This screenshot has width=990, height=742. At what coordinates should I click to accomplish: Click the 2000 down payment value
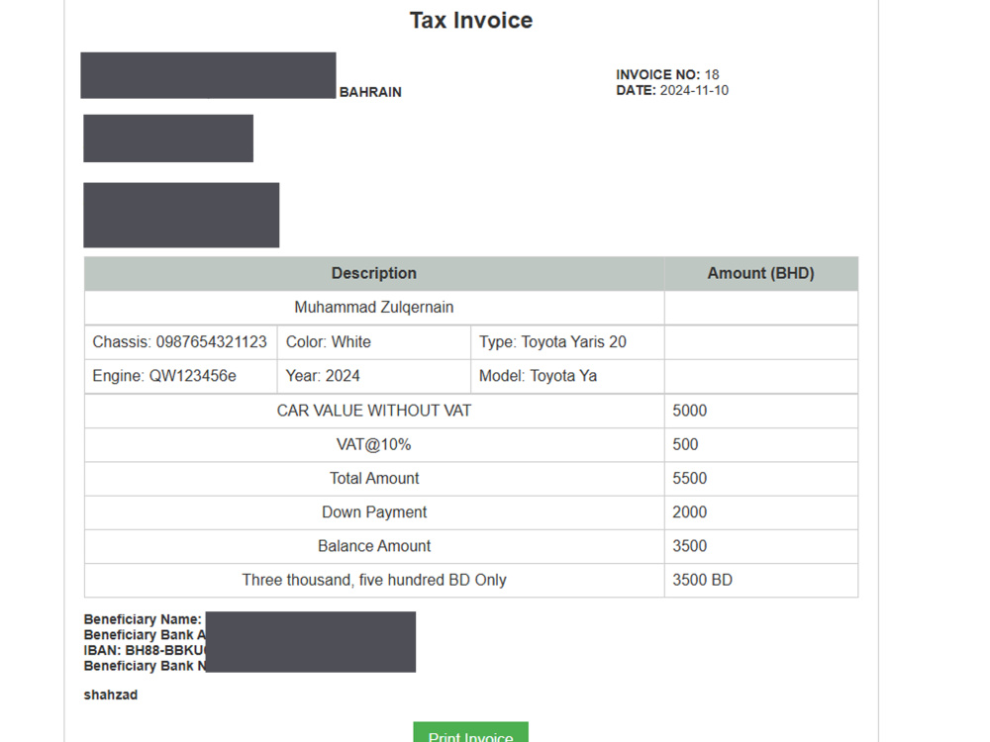pos(689,512)
